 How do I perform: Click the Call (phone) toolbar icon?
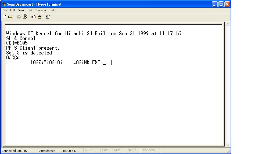click(19, 17)
